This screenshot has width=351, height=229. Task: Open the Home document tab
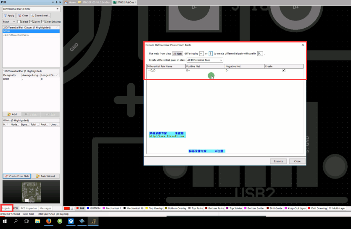pos(70,2)
